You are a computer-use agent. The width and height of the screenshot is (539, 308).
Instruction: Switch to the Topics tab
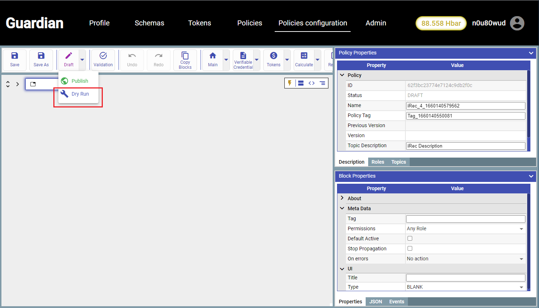[x=399, y=162]
